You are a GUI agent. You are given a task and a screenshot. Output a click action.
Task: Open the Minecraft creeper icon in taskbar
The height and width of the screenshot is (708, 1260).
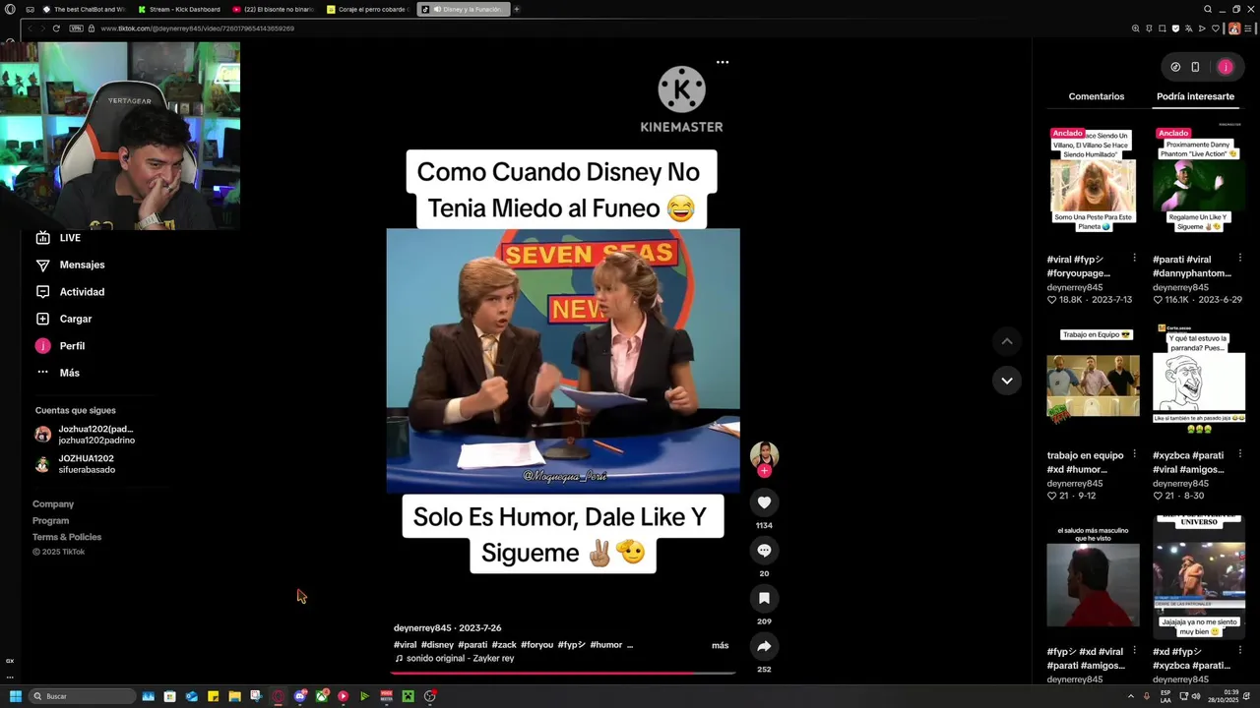click(x=408, y=696)
